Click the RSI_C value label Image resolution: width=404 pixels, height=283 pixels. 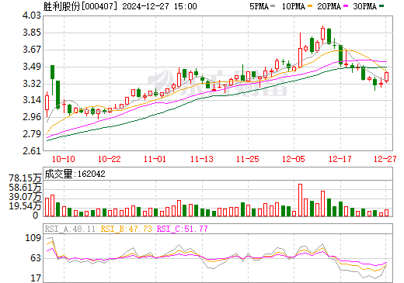(x=183, y=229)
